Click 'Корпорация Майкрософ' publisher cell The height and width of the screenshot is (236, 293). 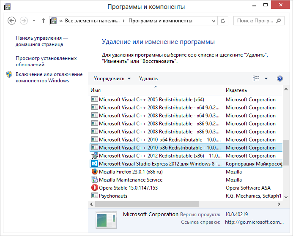[254, 164]
